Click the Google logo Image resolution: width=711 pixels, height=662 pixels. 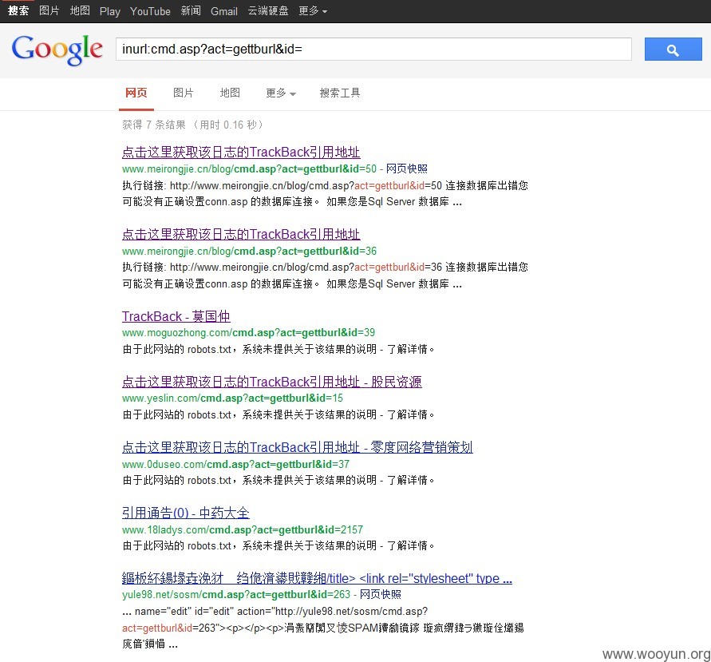click(57, 50)
